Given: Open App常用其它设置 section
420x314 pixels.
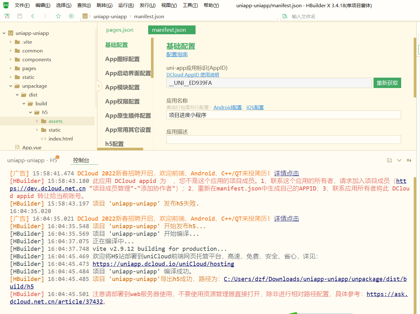Looking at the screenshot, I should [128, 130].
